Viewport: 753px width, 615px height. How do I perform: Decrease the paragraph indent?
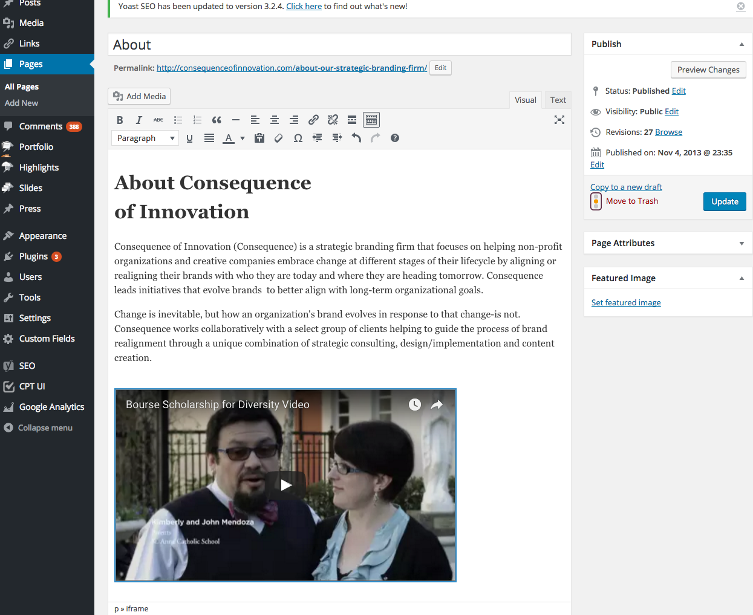pyautogui.click(x=318, y=138)
